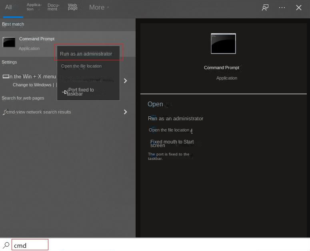Switch to the Web page filter tab
310x251 pixels.
tap(73, 7)
